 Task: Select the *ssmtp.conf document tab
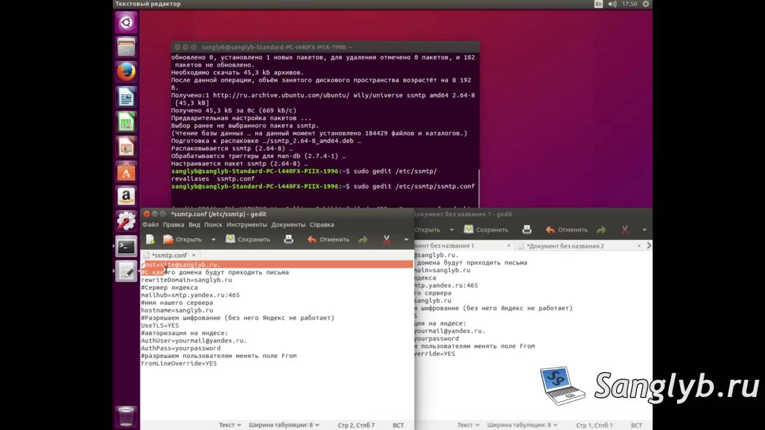point(169,255)
